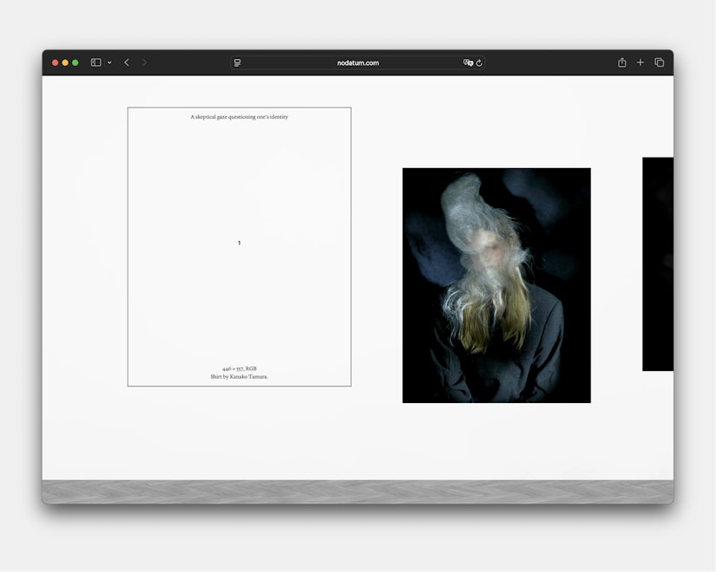This screenshot has height=572, width=716.
Task: Go forward to the next page
Action: tap(144, 62)
